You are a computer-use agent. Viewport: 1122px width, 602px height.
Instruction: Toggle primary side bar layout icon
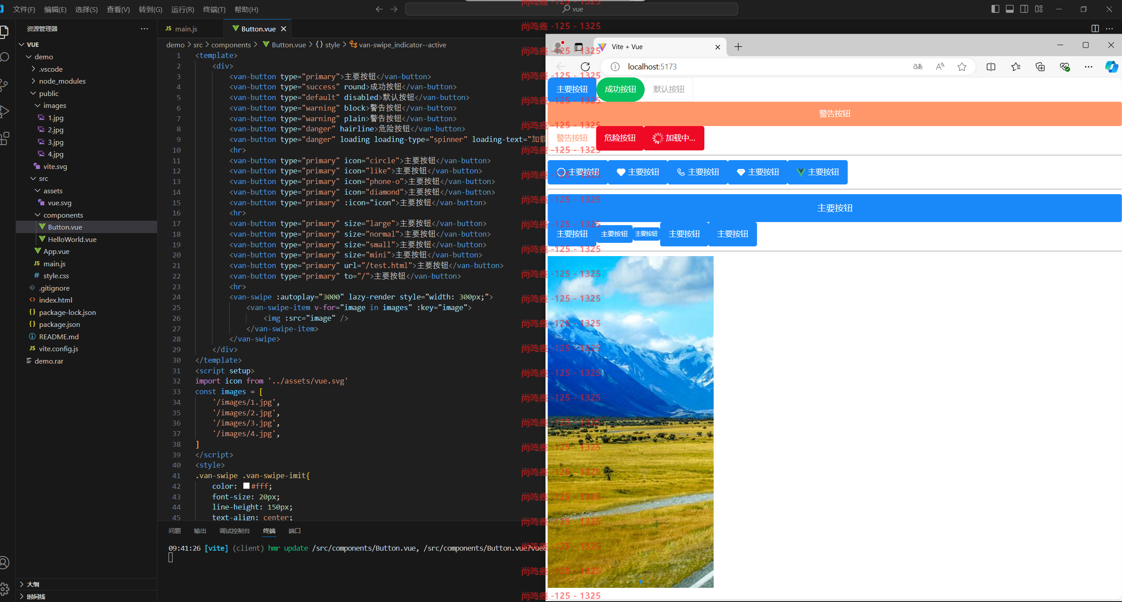point(995,9)
